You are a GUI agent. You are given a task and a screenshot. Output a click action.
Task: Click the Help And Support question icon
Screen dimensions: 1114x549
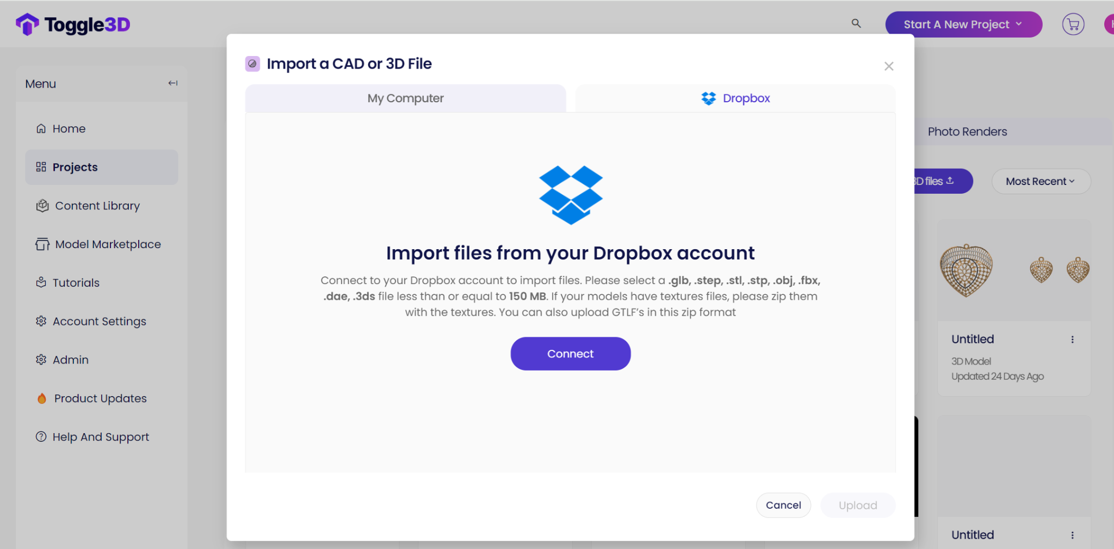pos(41,437)
